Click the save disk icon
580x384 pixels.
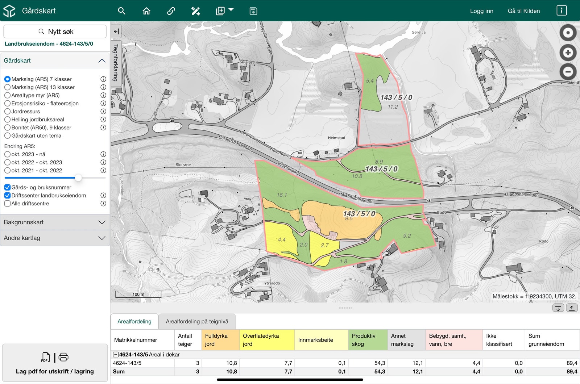(x=253, y=11)
